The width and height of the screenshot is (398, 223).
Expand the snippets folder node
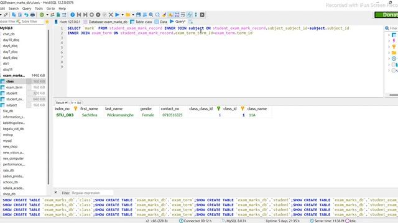click(389, 53)
